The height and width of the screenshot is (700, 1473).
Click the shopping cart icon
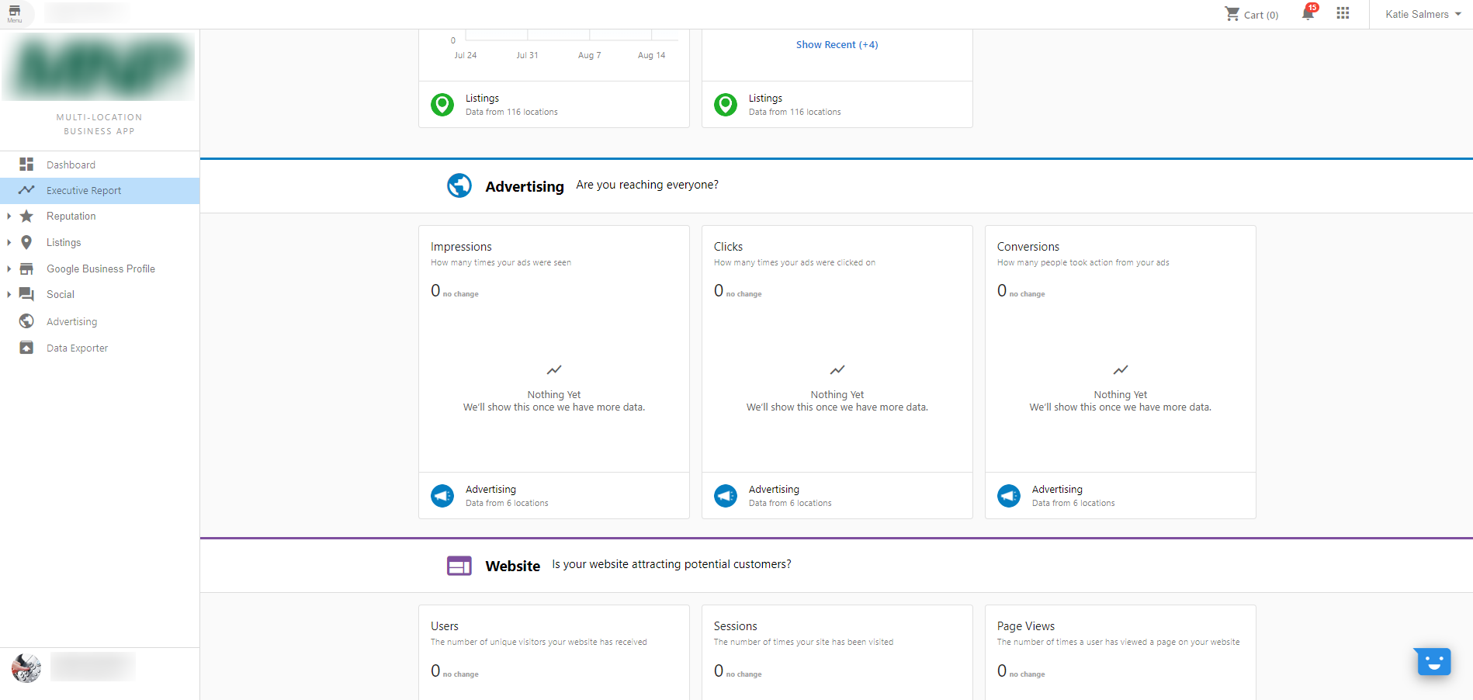[x=1232, y=14]
